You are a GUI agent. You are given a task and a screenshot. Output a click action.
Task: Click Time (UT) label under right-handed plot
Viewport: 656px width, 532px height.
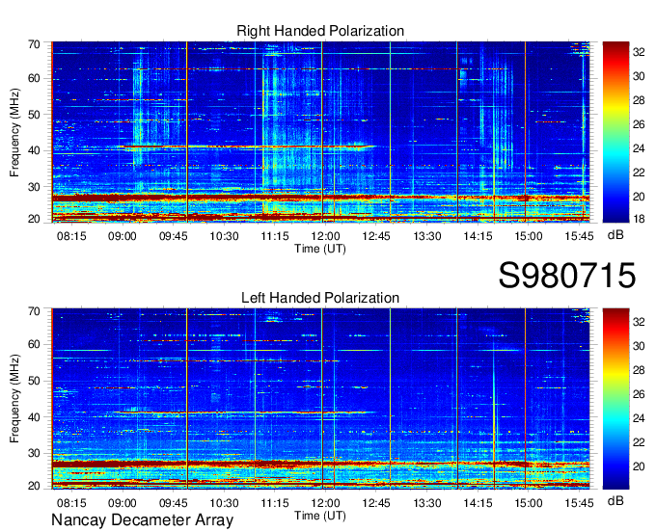click(x=320, y=249)
